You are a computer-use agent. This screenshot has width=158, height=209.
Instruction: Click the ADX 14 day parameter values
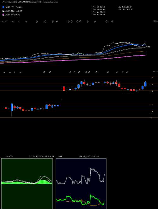click(x=88, y=156)
